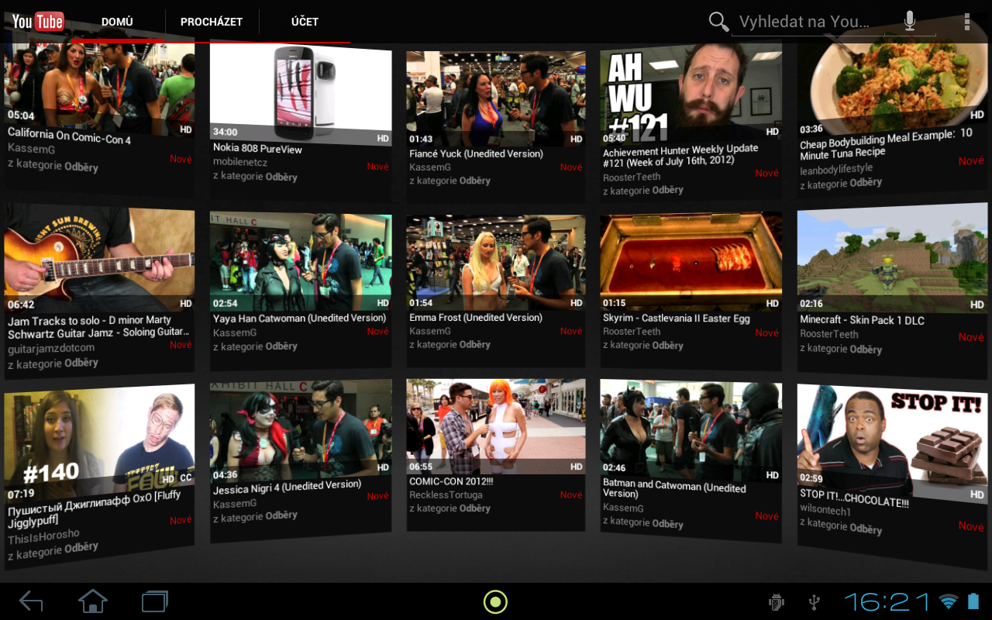Switch to the PROCHÁZET tab
This screenshot has height=620, width=992.
211,22
